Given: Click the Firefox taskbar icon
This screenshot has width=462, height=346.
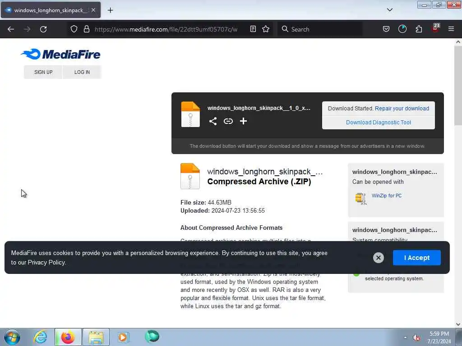Looking at the screenshot, I should [x=68, y=337].
